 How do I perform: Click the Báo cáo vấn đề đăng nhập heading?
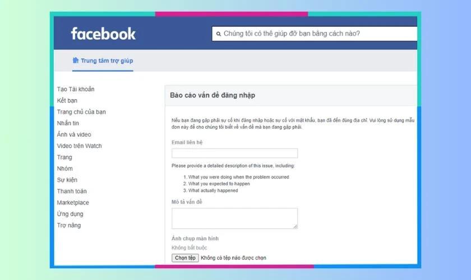213,95
